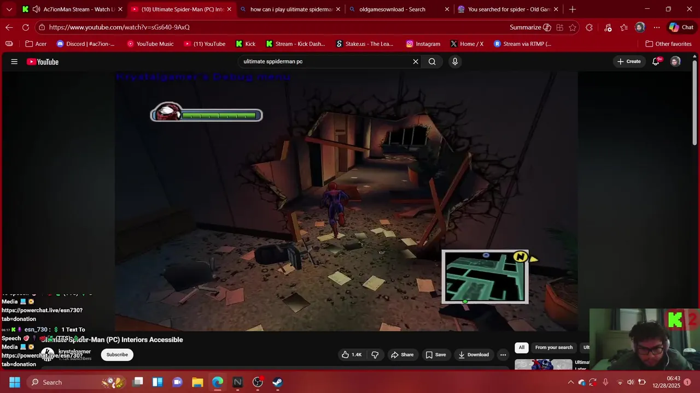Screen dimensions: 700x393
Task: Reload the page
Action: 26,27
